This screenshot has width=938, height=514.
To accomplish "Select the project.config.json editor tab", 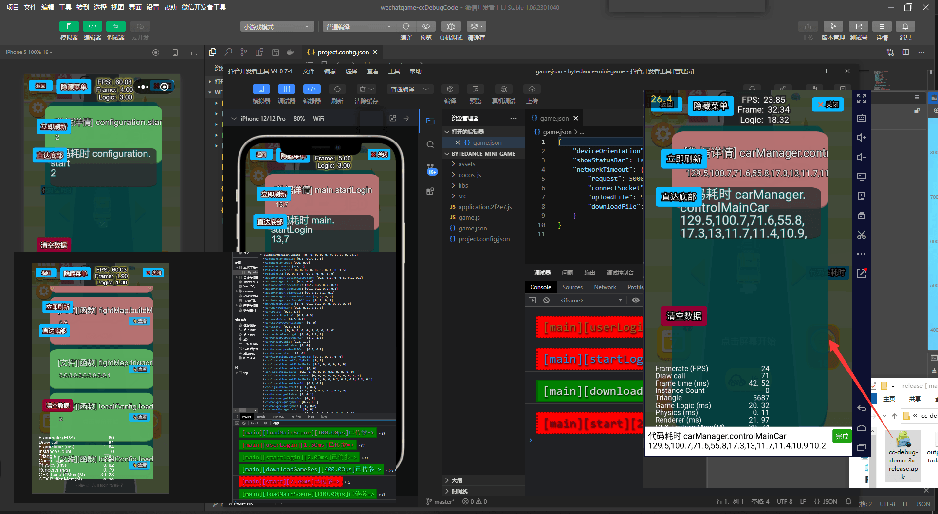I will [343, 52].
